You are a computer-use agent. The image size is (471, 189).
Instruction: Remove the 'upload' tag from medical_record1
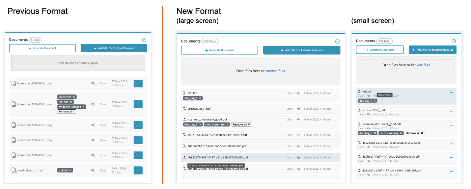pyautogui.click(x=71, y=170)
